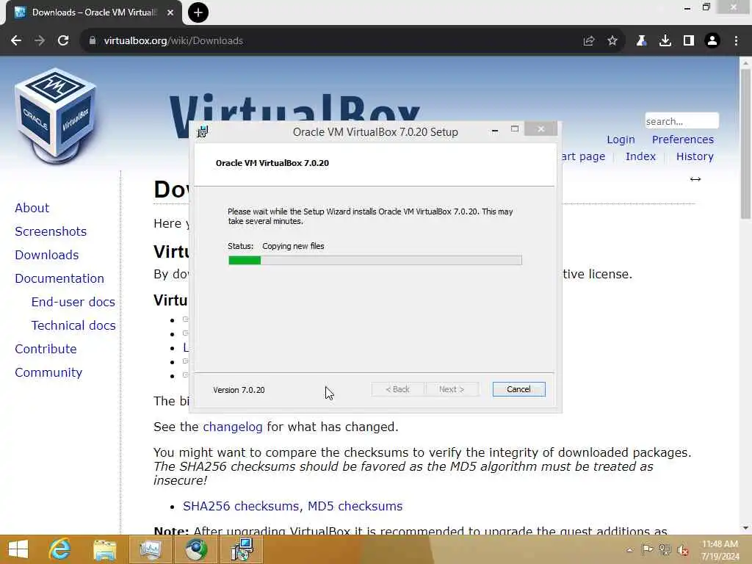This screenshot has width=752, height=564.
Task: Toggle the browser side panel icon
Action: tap(689, 41)
